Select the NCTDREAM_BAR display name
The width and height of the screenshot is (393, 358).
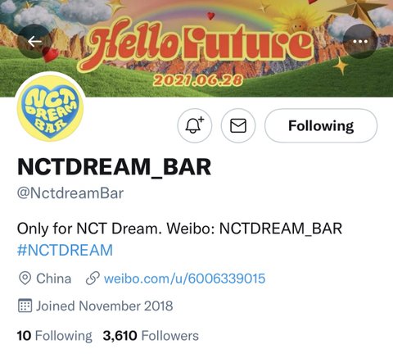(x=114, y=167)
